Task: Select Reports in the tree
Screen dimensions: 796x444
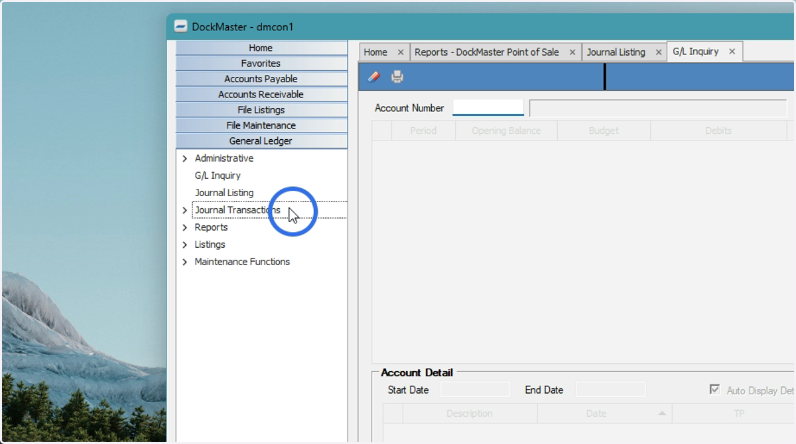Action: [211, 227]
